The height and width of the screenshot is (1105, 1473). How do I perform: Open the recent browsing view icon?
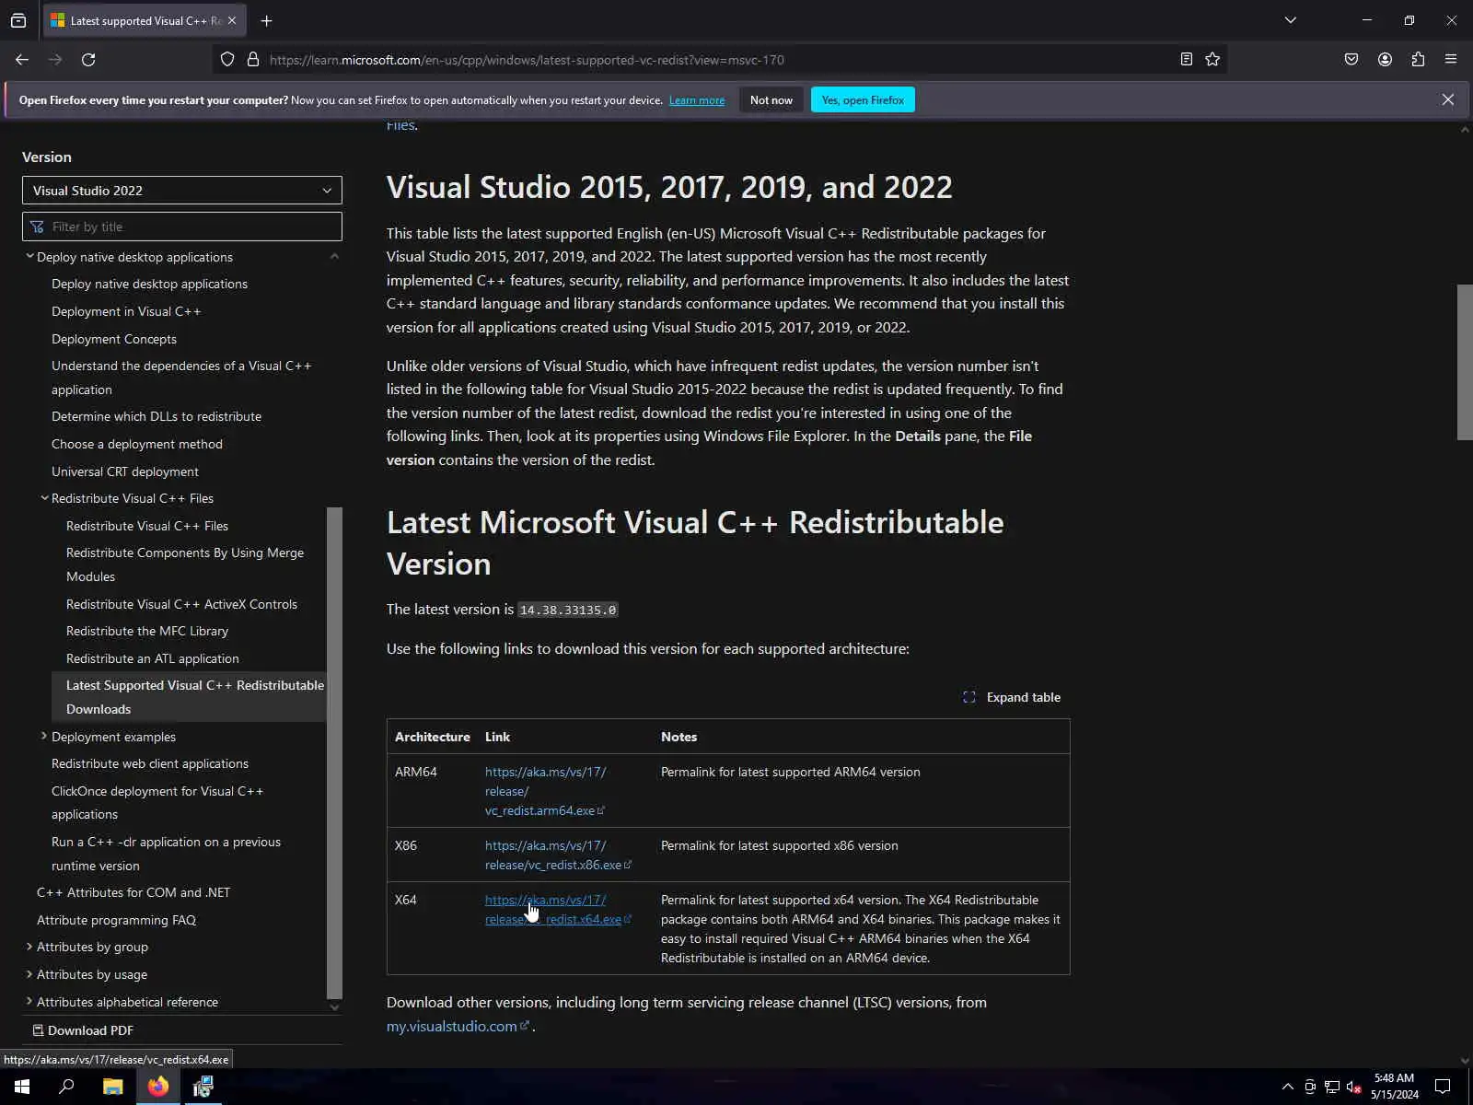click(18, 20)
